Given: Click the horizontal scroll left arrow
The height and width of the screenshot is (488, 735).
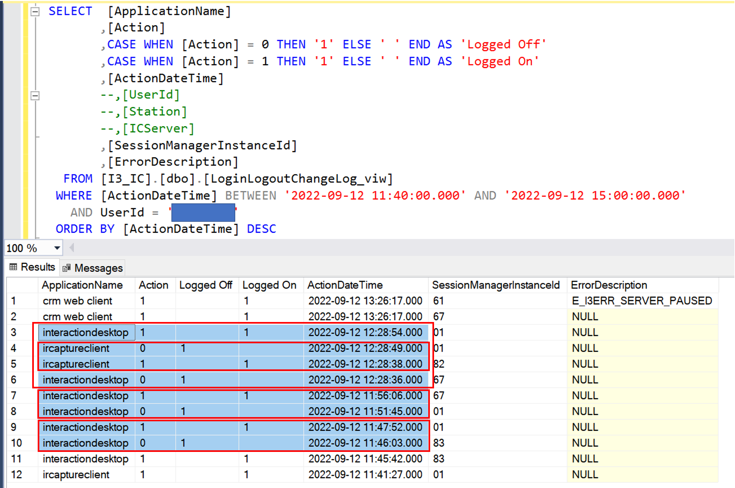Looking at the screenshot, I should coord(72,248).
